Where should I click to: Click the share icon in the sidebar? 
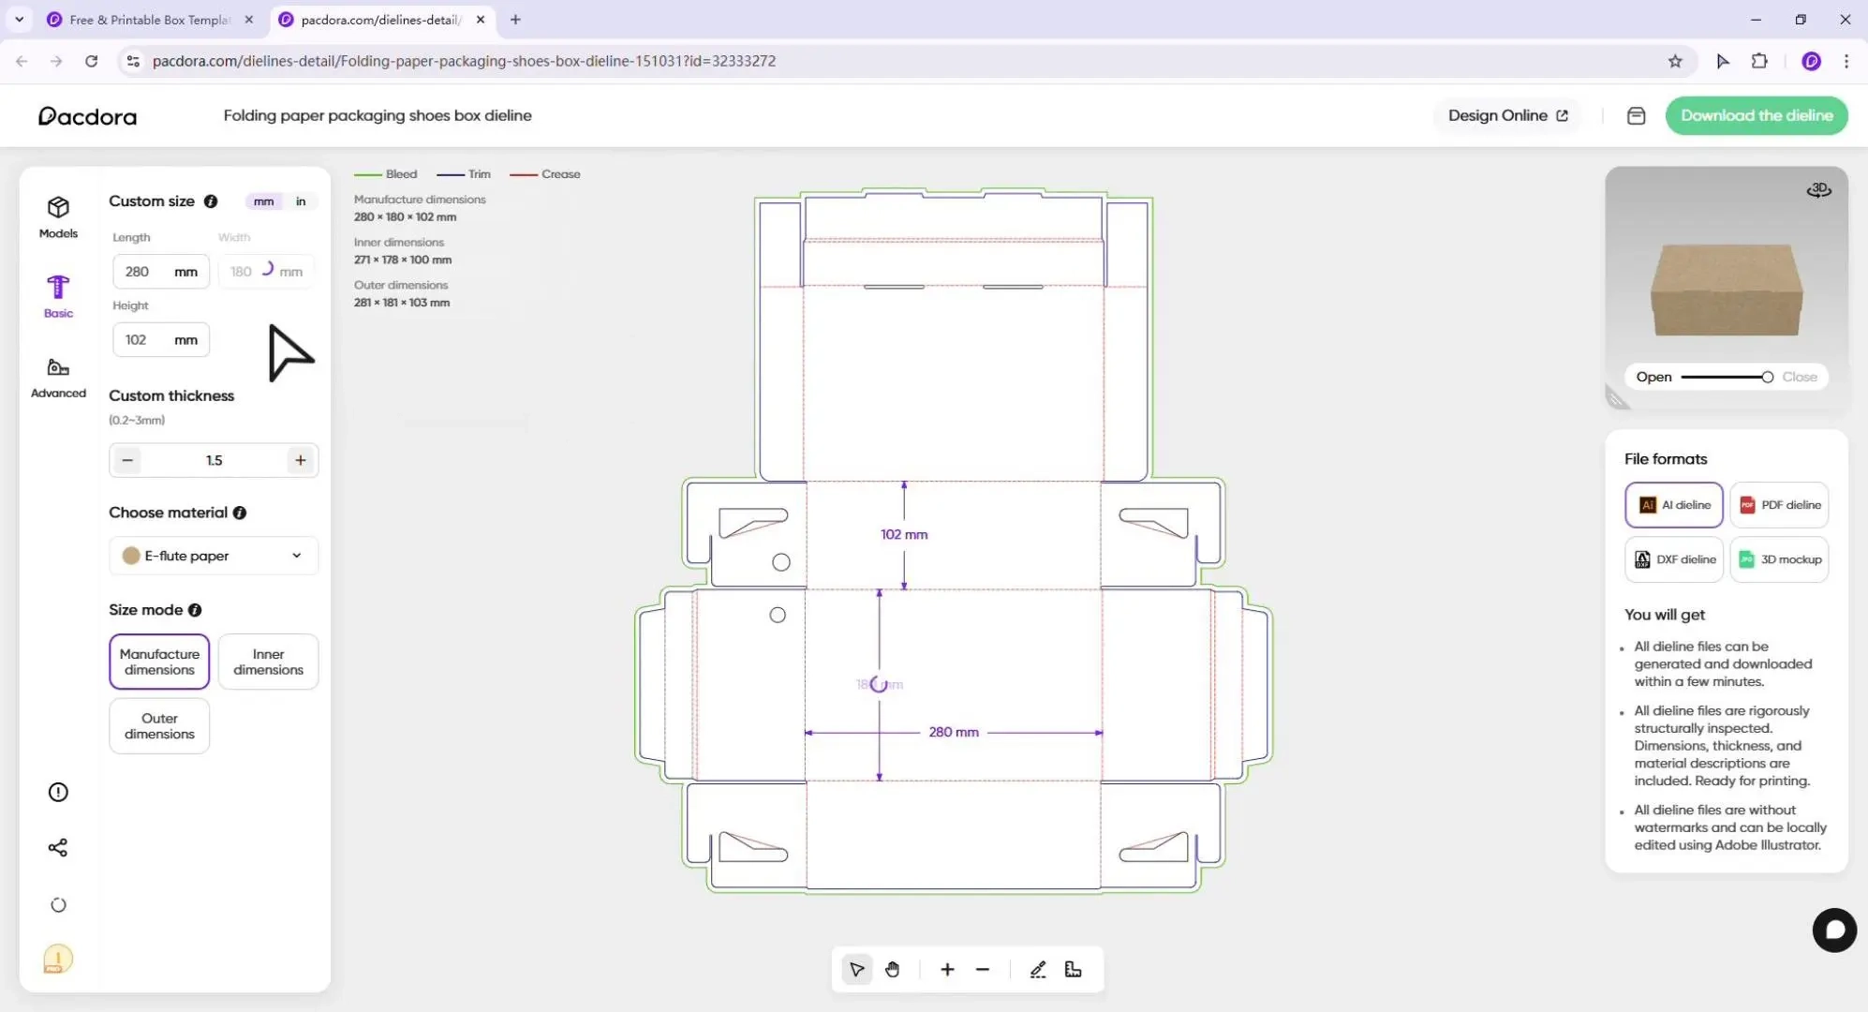tap(58, 847)
